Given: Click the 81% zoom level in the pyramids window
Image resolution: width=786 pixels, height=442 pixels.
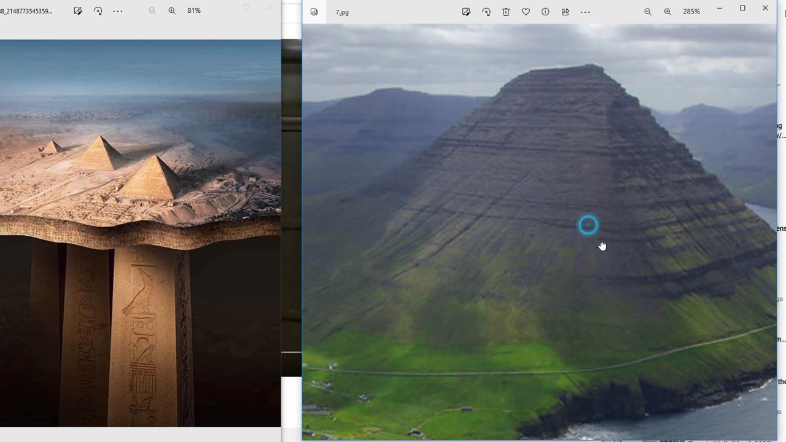Looking at the screenshot, I should click(x=194, y=11).
